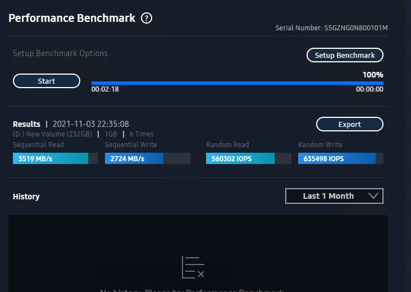This screenshot has height=292, width=411.
Task: Click the Serial Number text
Action: click(x=331, y=28)
